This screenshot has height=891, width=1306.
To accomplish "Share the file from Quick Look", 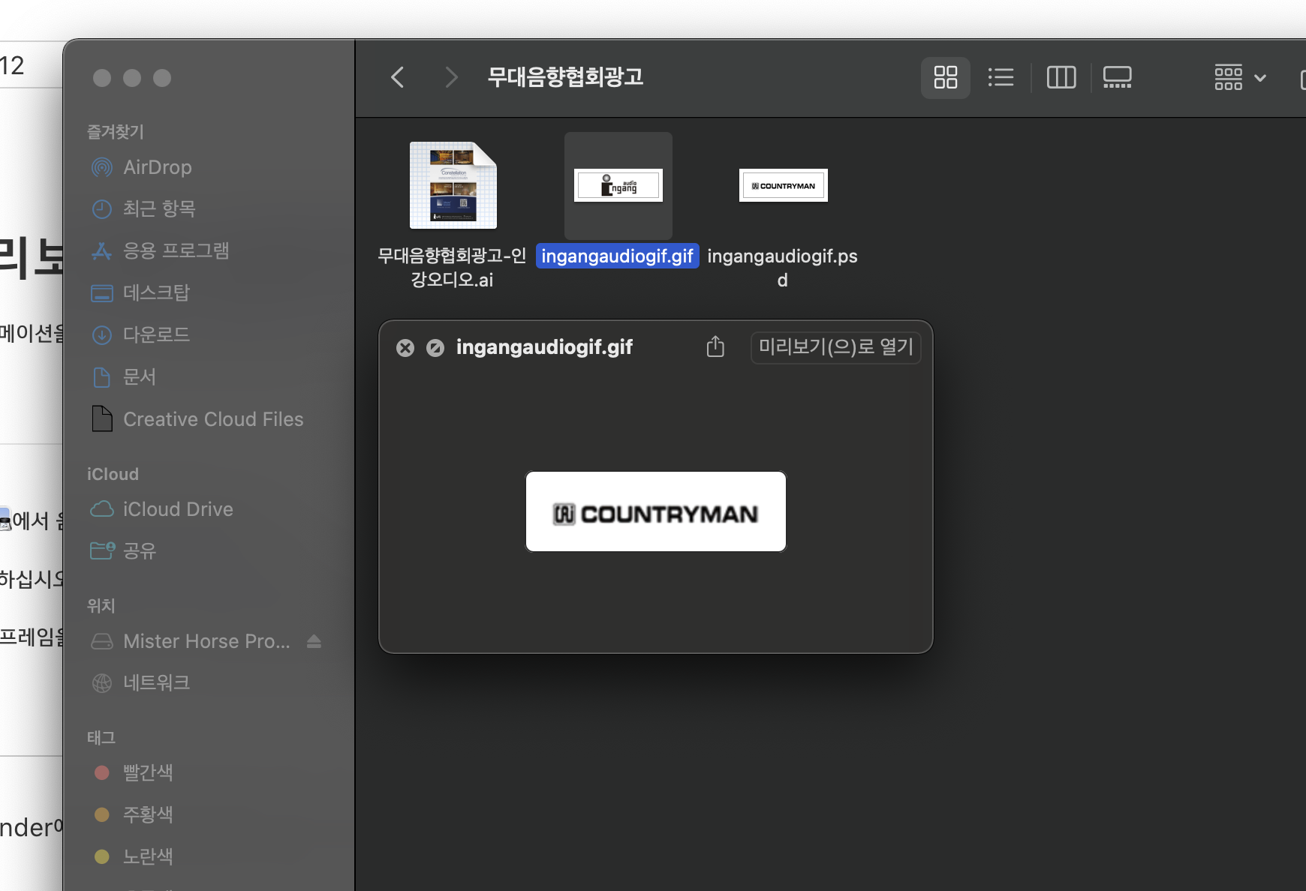I will point(715,346).
